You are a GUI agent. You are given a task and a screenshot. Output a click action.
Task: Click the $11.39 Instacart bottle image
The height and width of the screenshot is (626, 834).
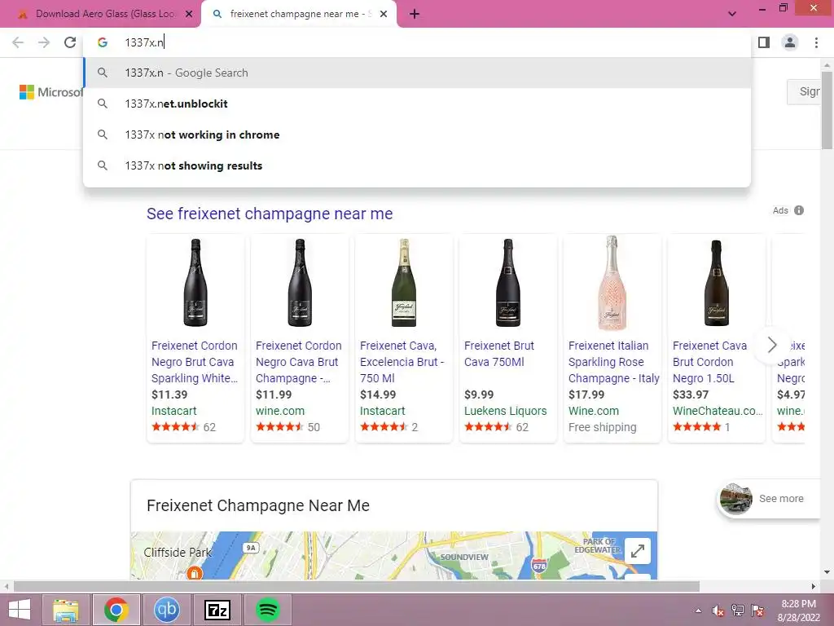pos(195,283)
